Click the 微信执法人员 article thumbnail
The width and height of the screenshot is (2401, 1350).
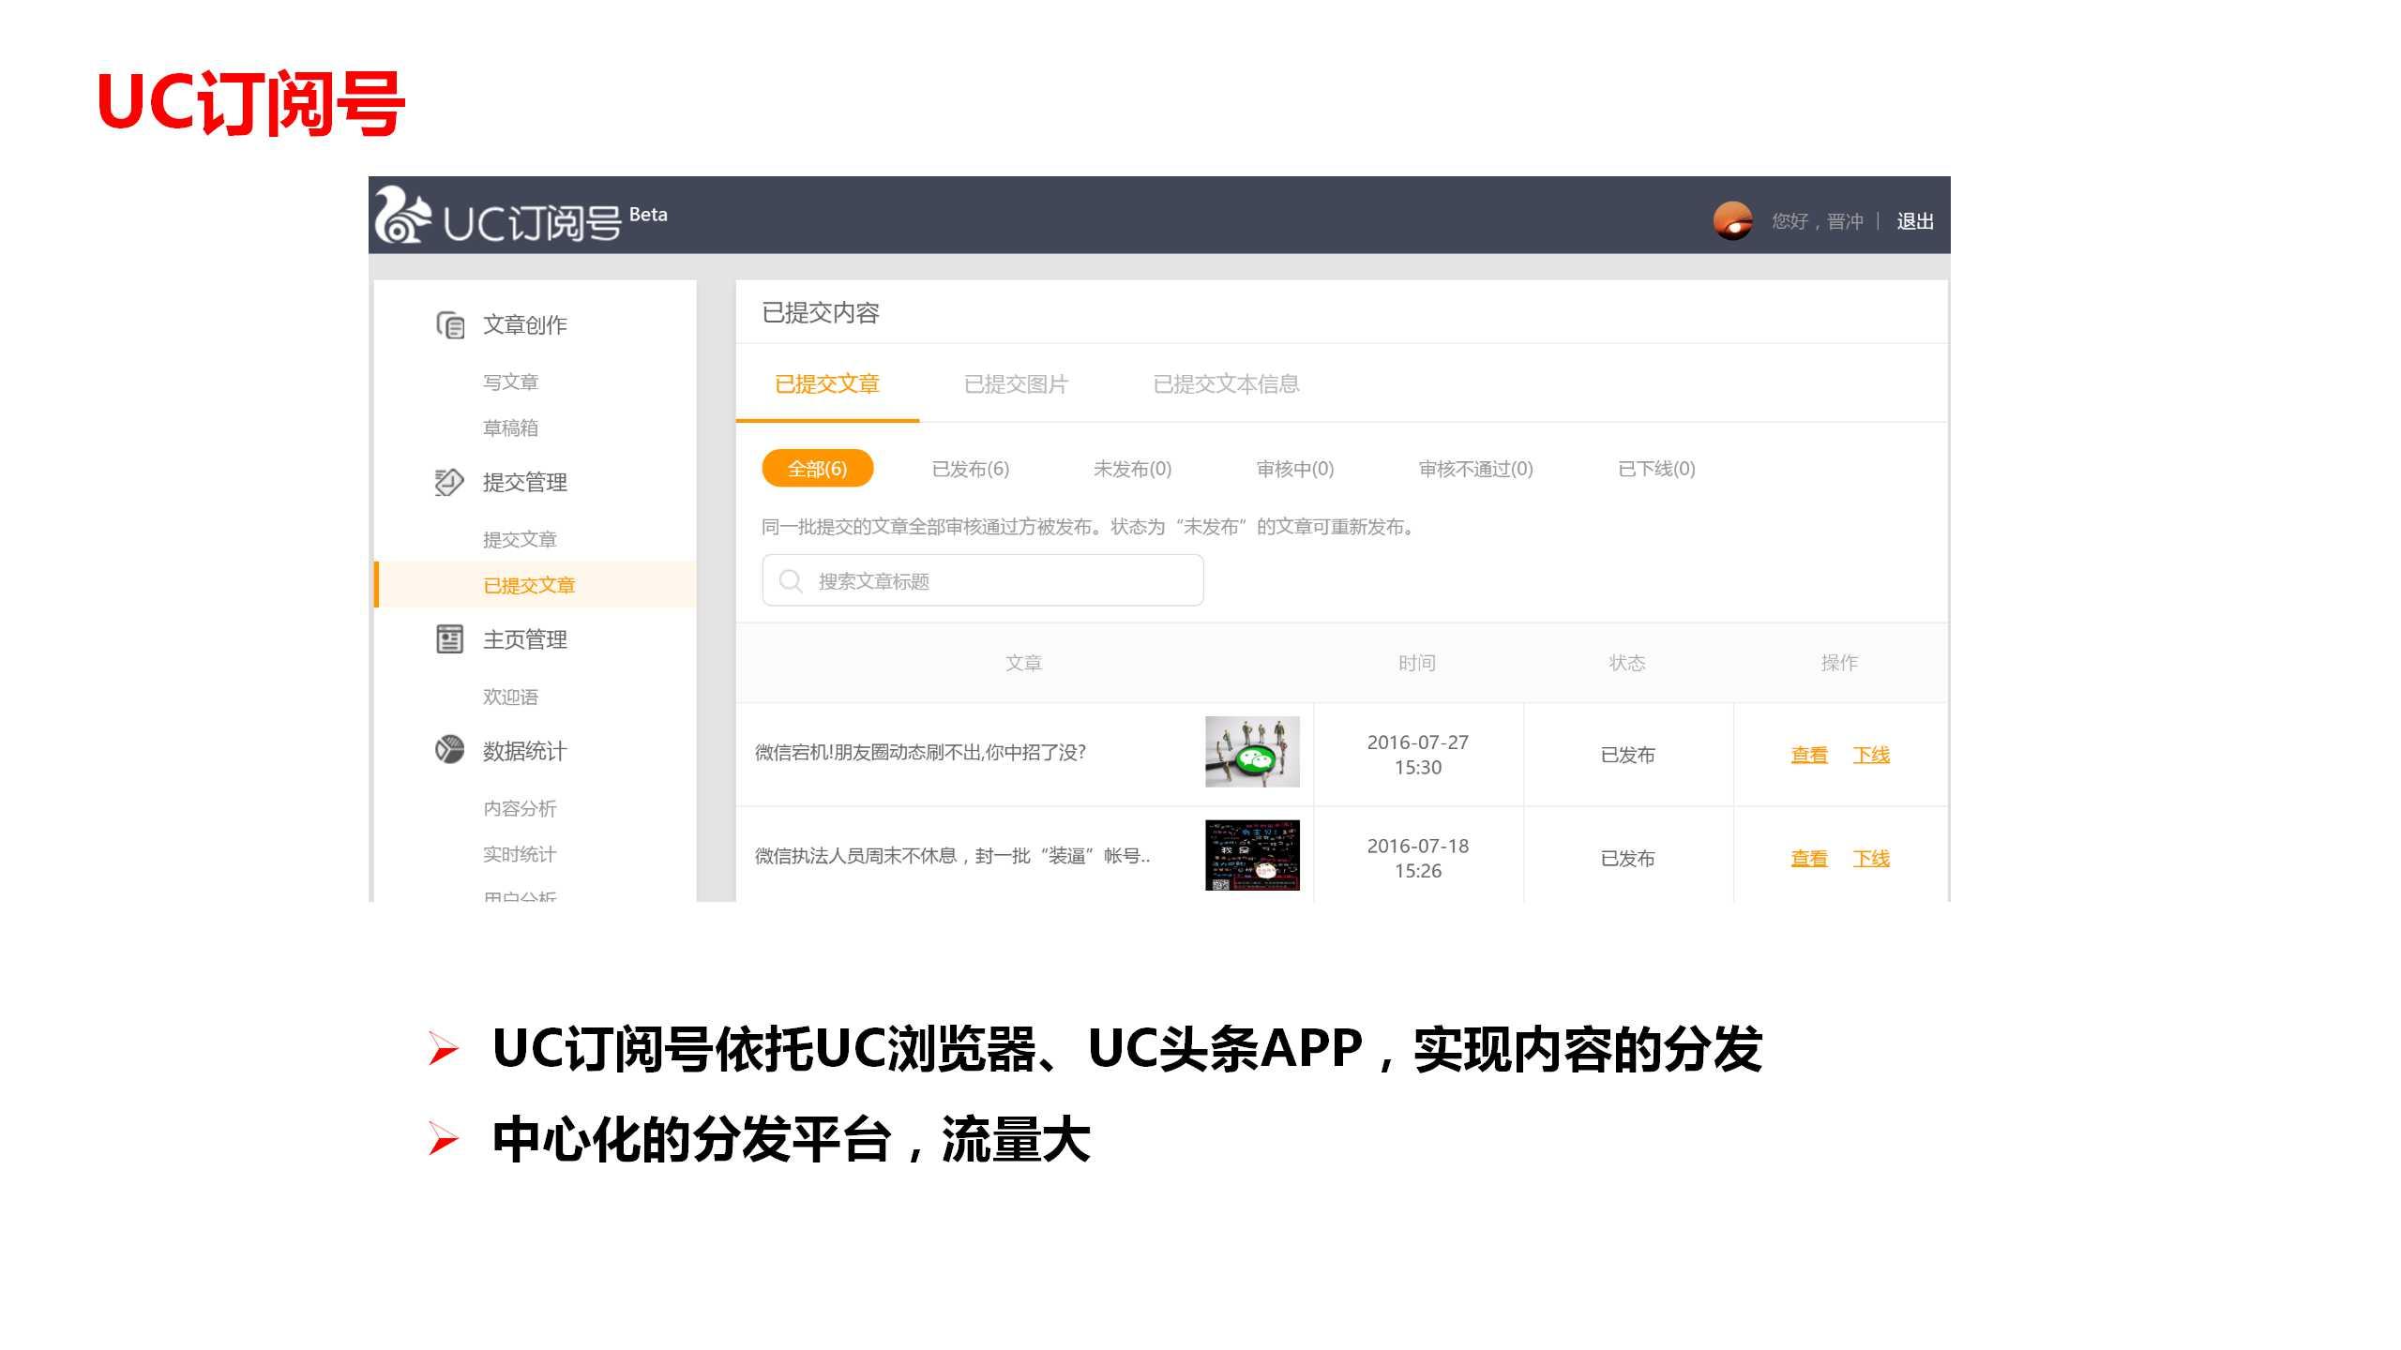tap(1252, 855)
